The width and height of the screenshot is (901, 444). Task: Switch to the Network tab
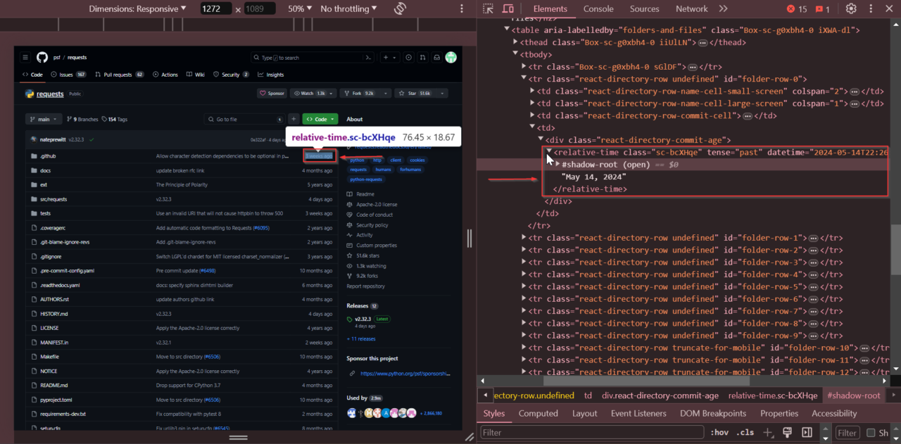tap(691, 8)
